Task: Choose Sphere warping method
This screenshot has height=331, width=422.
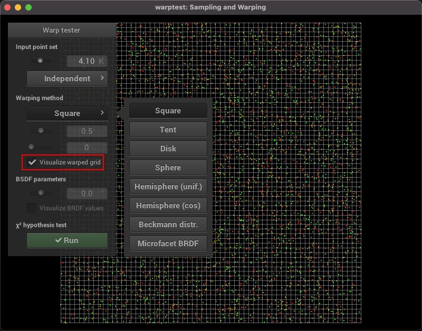Action: point(168,168)
